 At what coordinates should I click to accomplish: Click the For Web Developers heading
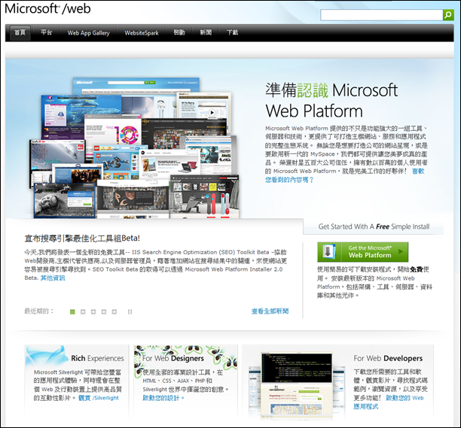click(x=388, y=359)
